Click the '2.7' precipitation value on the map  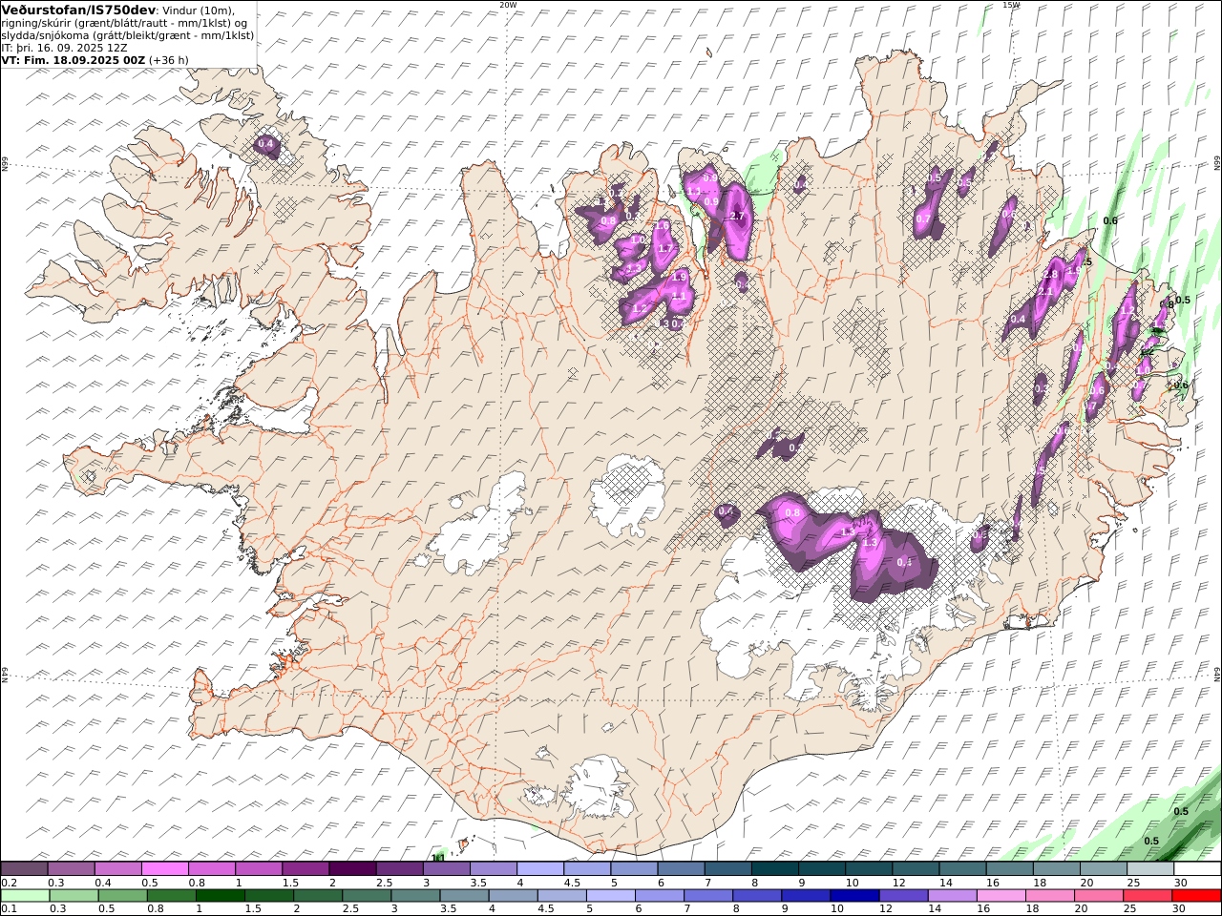tap(736, 217)
